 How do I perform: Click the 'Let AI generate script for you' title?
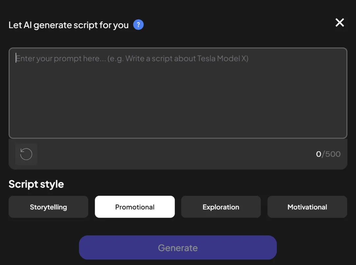click(x=69, y=25)
